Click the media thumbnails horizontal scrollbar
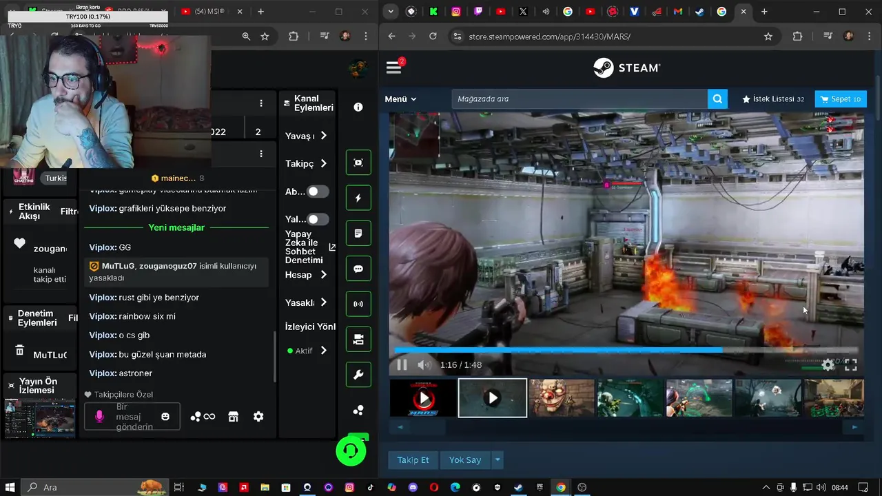The height and width of the screenshot is (496, 882). pos(626,427)
